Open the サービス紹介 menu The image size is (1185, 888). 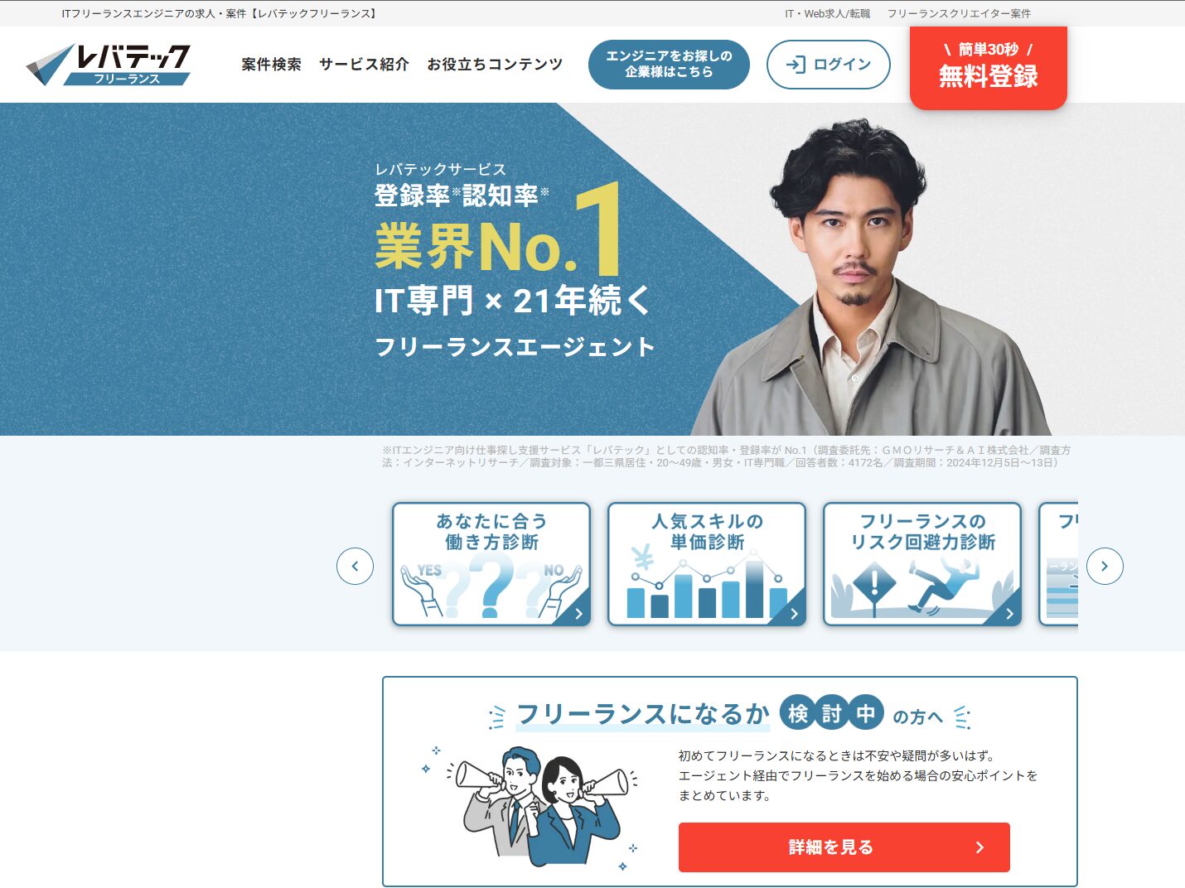364,65
